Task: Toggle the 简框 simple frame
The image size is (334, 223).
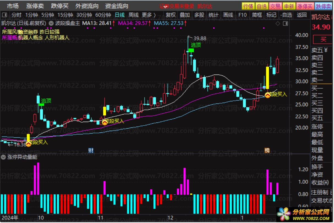Action: [x=257, y=15]
